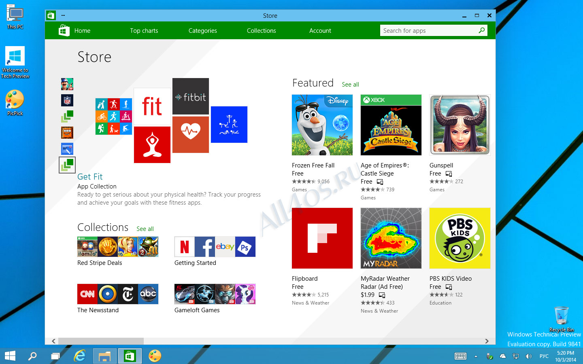
Task: Open the multicolor sports activities tile
Action: [114, 116]
